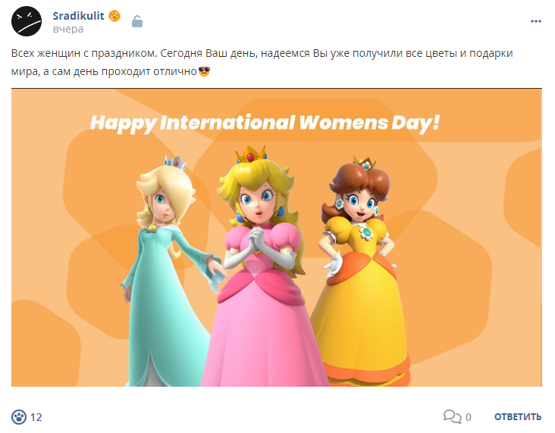Open the post via the 'вчера' timestamp
Image resolution: width=555 pixels, height=433 pixels.
(68, 29)
